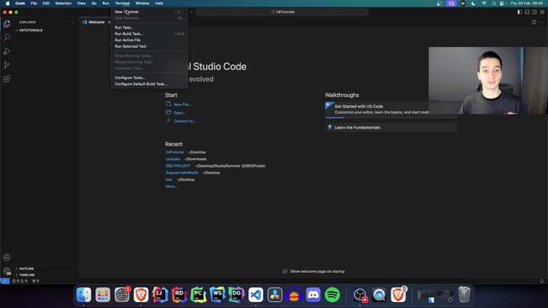Expand the Timeline section
This screenshot has width=548, height=308.
click(x=27, y=275)
